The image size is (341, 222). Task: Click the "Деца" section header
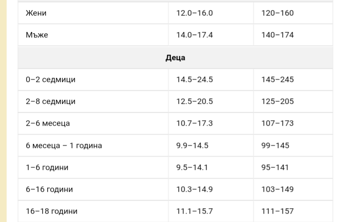click(x=175, y=58)
